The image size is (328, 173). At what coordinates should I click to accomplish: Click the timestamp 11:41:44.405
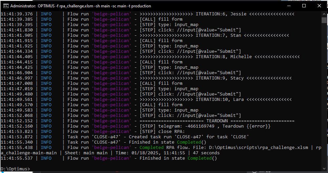click(x=17, y=57)
